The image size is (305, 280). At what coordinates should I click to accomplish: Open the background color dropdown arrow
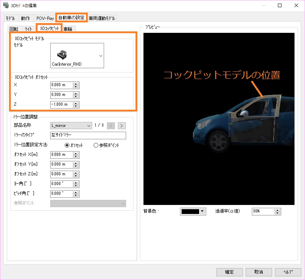click(202, 211)
